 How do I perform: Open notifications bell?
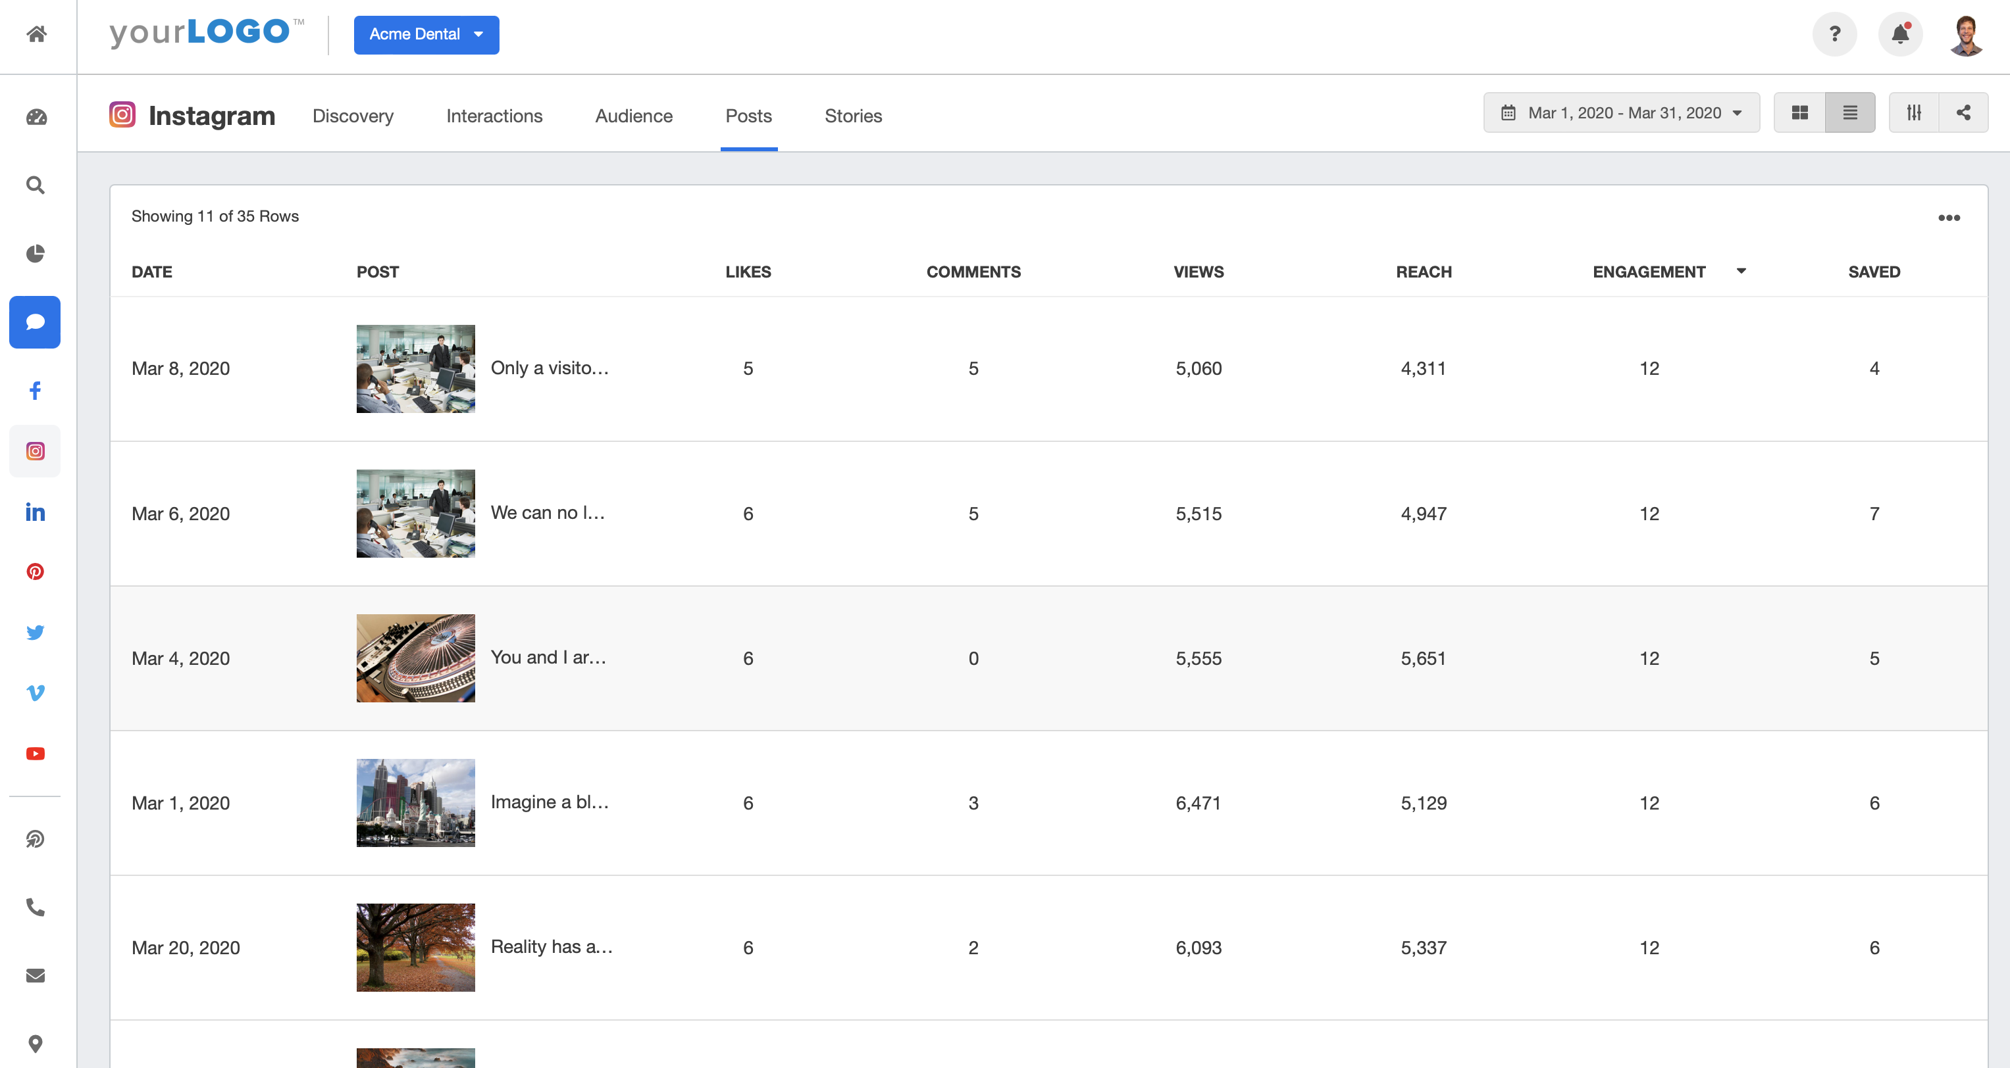point(1900,34)
